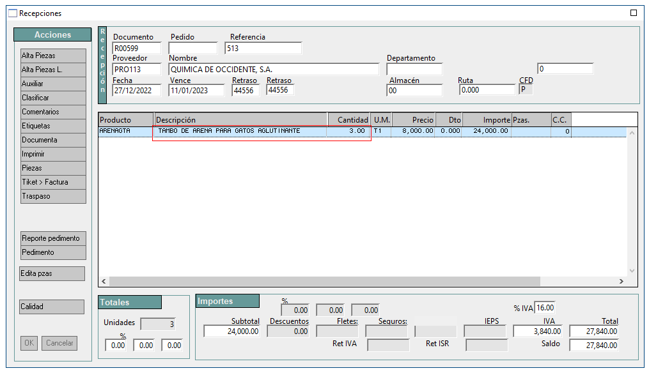The image size is (649, 373).
Task: Click the Ret IVA field
Action: (x=388, y=346)
